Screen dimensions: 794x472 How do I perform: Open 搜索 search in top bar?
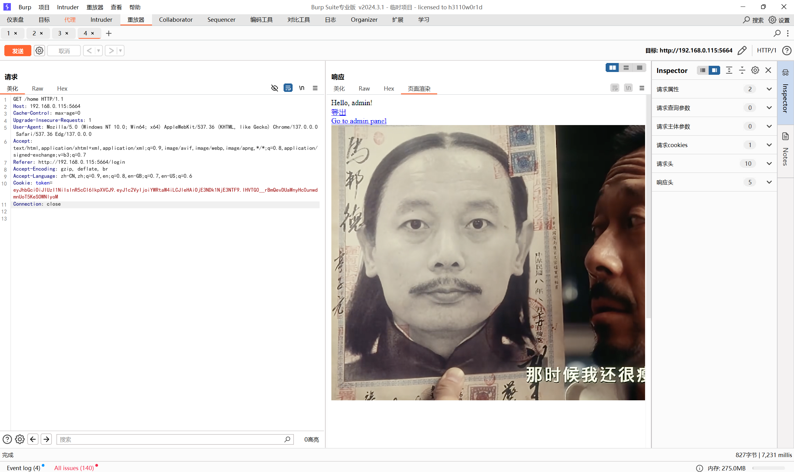point(753,20)
